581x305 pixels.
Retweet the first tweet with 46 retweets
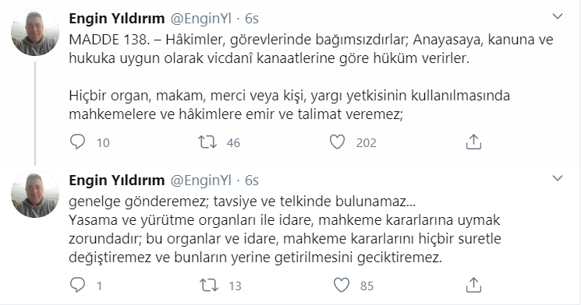pos(207,142)
